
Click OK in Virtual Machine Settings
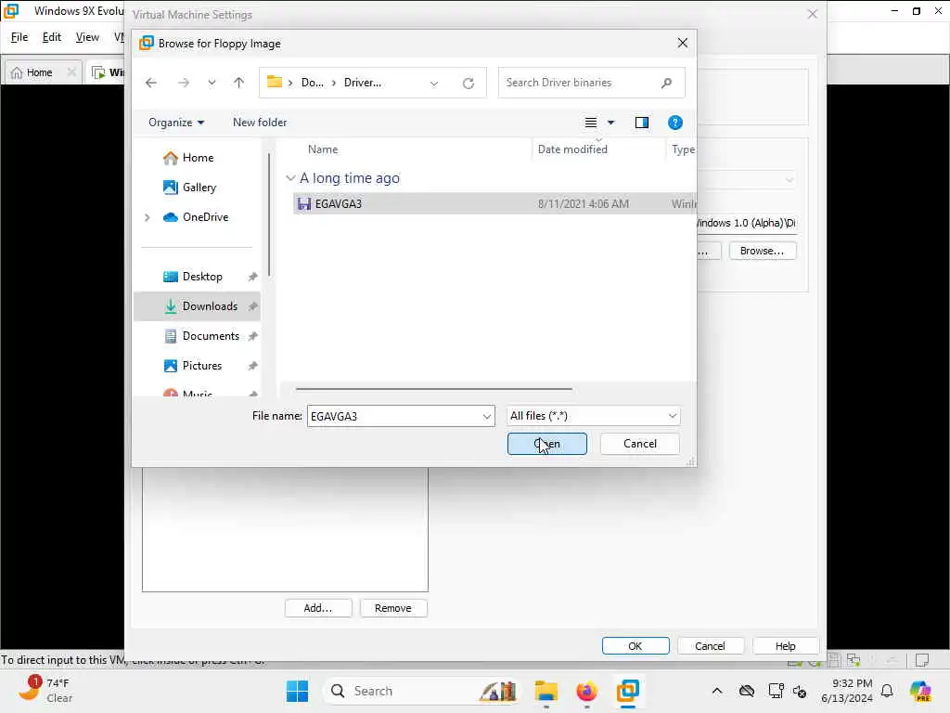(x=635, y=646)
